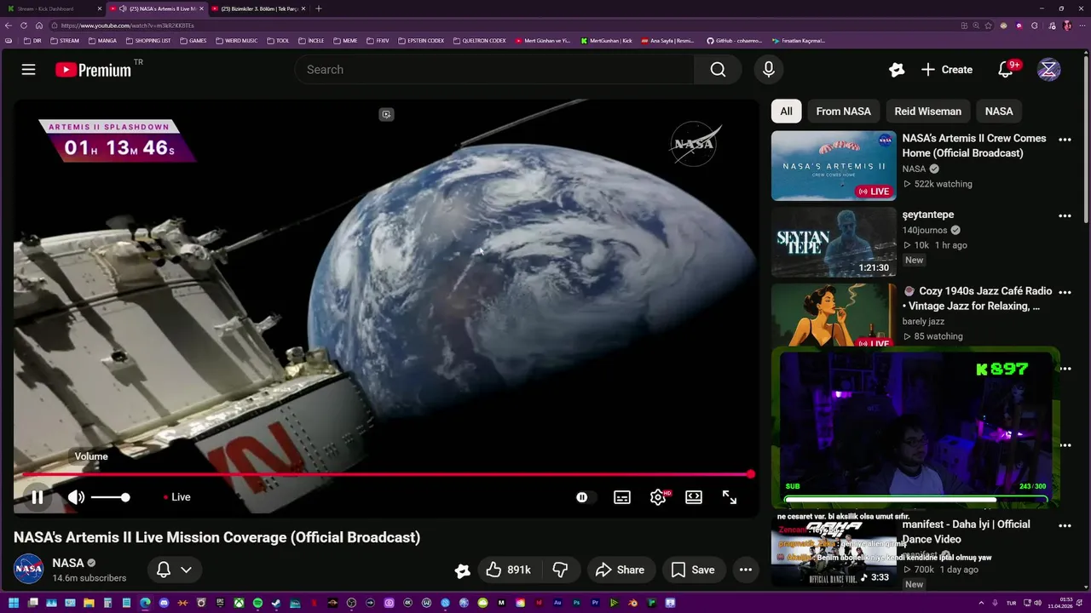Adjust the volume slider
This screenshot has width=1091, height=613.
(110, 497)
